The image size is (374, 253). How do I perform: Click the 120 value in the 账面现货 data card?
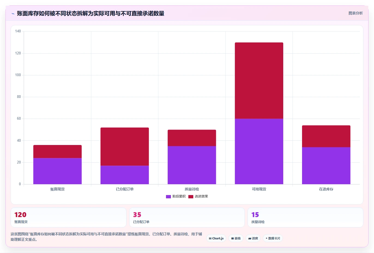pos(20,215)
